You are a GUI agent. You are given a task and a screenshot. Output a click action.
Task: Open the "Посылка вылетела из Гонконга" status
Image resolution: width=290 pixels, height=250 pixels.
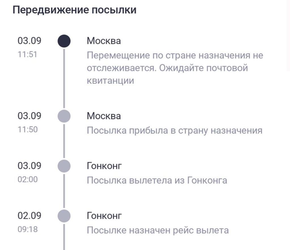coord(157,180)
